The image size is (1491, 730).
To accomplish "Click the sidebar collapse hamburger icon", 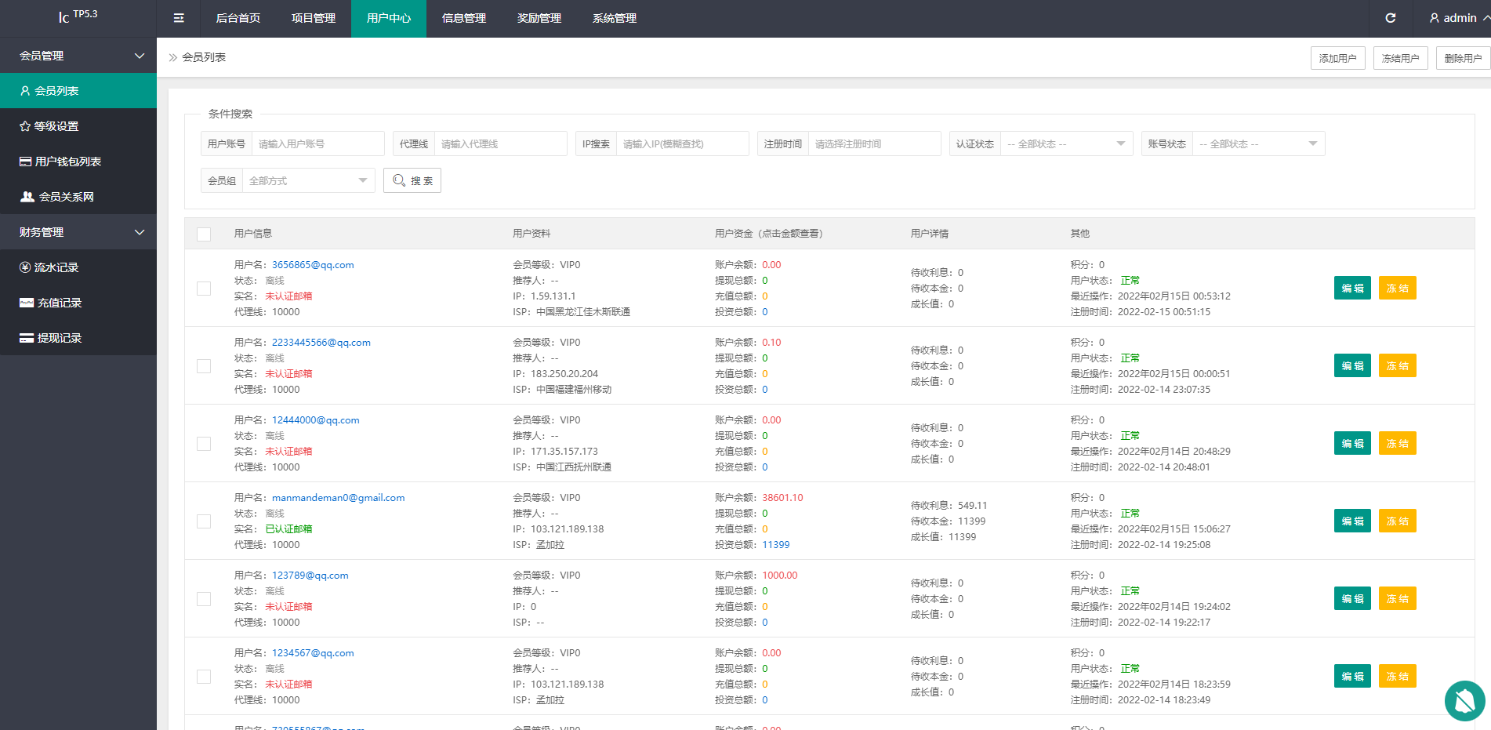I will pos(179,18).
